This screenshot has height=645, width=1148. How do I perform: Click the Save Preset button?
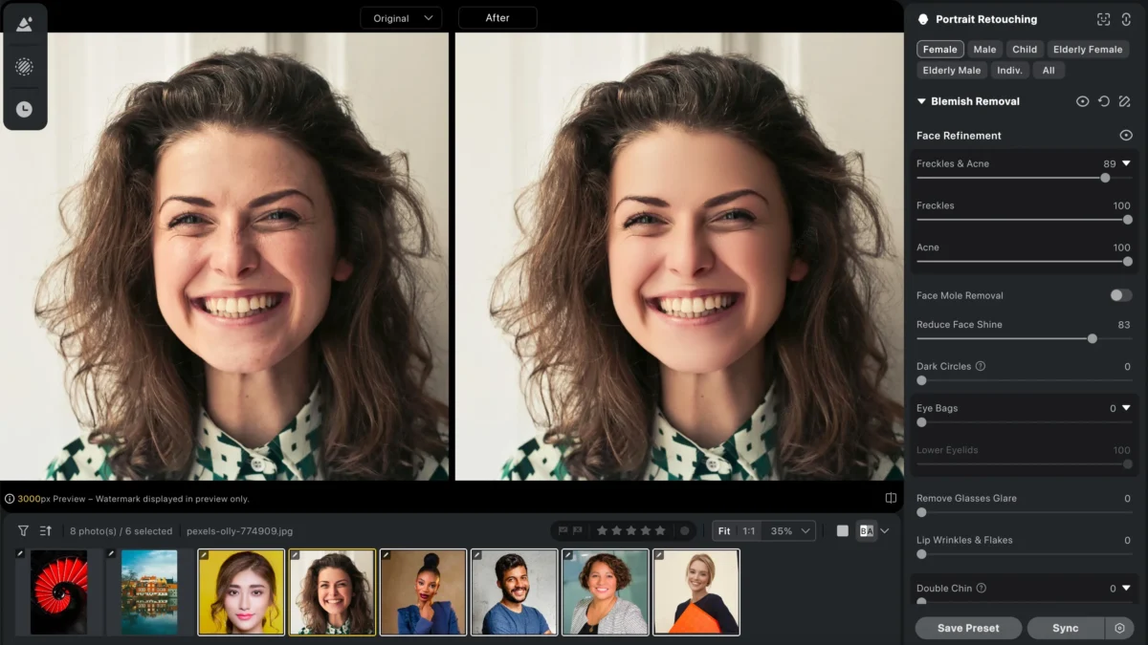968,628
